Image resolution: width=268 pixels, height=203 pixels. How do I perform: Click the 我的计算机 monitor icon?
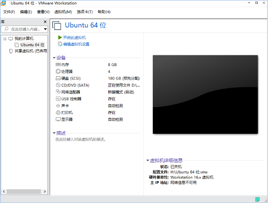pyautogui.click(x=10, y=39)
